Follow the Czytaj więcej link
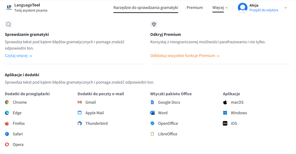This screenshot has height=154, width=296. (x=19, y=56)
